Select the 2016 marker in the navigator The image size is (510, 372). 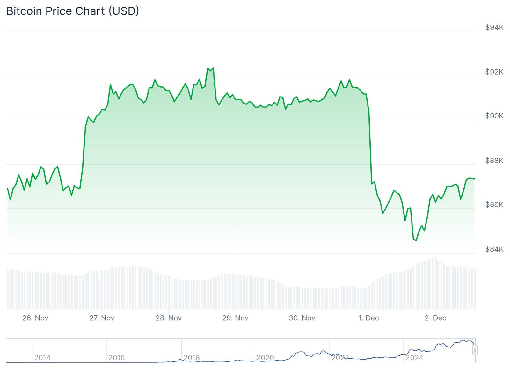[x=117, y=358]
